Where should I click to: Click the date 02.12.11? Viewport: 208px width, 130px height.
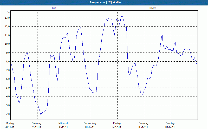(116, 127)
